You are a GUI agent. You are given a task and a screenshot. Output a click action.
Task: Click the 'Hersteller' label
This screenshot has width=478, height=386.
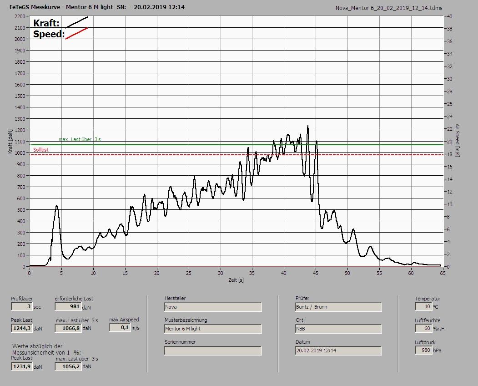point(175,298)
